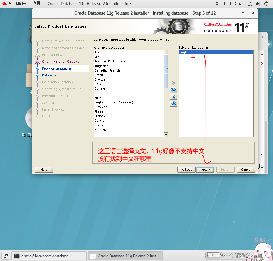
Task: Select Product Languages step in sidebar
Action: [57, 68]
